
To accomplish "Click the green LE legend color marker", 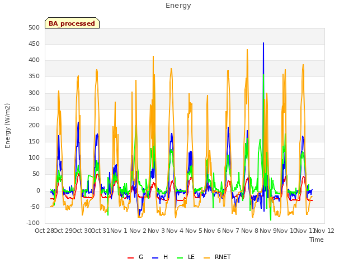I will (180, 258).
